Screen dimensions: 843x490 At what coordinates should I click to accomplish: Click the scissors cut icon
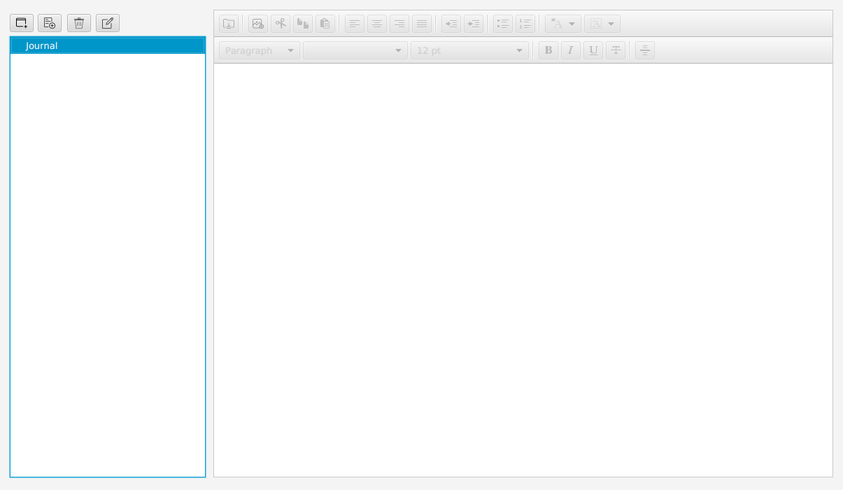point(281,24)
